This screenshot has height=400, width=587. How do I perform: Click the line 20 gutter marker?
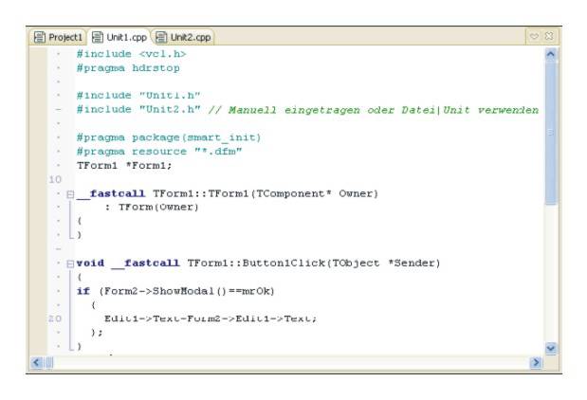55,318
